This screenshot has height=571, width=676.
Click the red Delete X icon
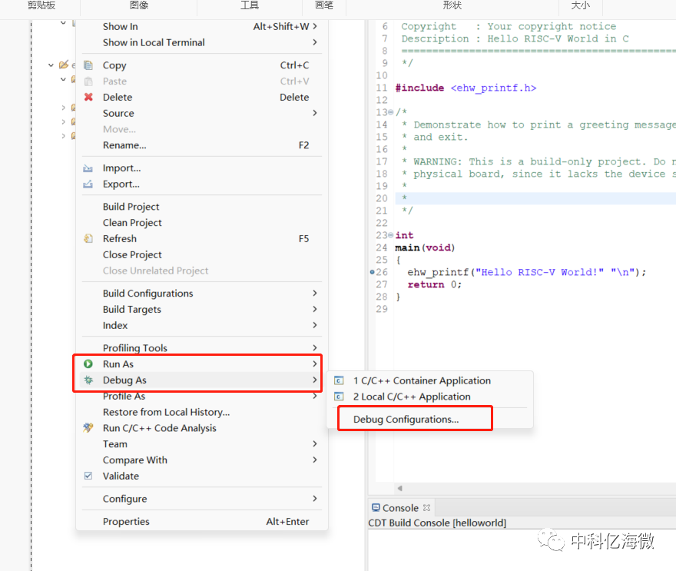(88, 97)
